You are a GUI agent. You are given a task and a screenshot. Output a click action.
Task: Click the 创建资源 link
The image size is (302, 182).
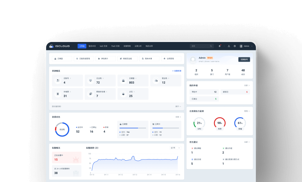click(x=177, y=71)
